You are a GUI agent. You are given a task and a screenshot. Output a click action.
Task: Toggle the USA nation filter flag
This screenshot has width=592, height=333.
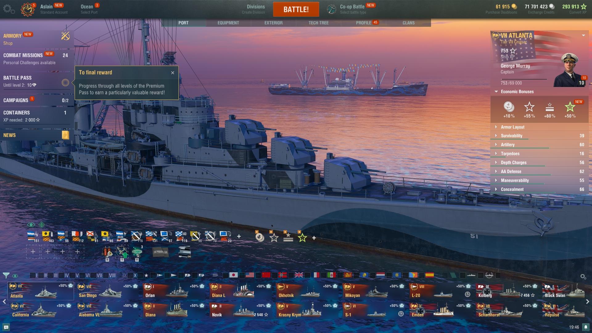(x=250, y=275)
